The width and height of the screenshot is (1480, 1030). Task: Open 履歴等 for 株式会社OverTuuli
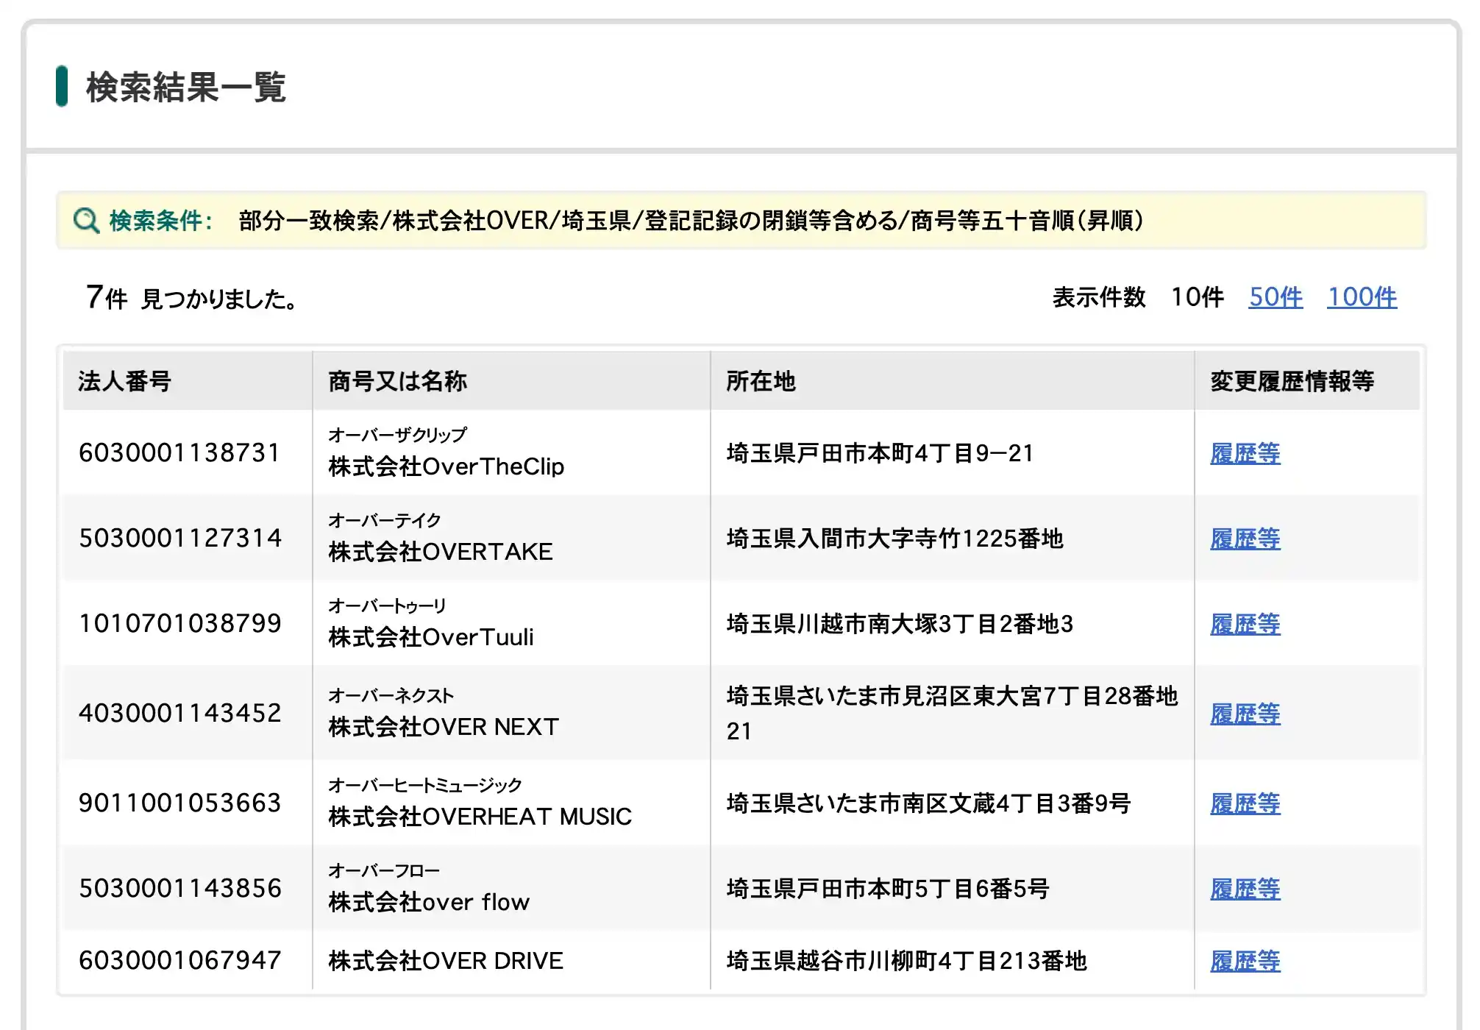[x=1245, y=624]
